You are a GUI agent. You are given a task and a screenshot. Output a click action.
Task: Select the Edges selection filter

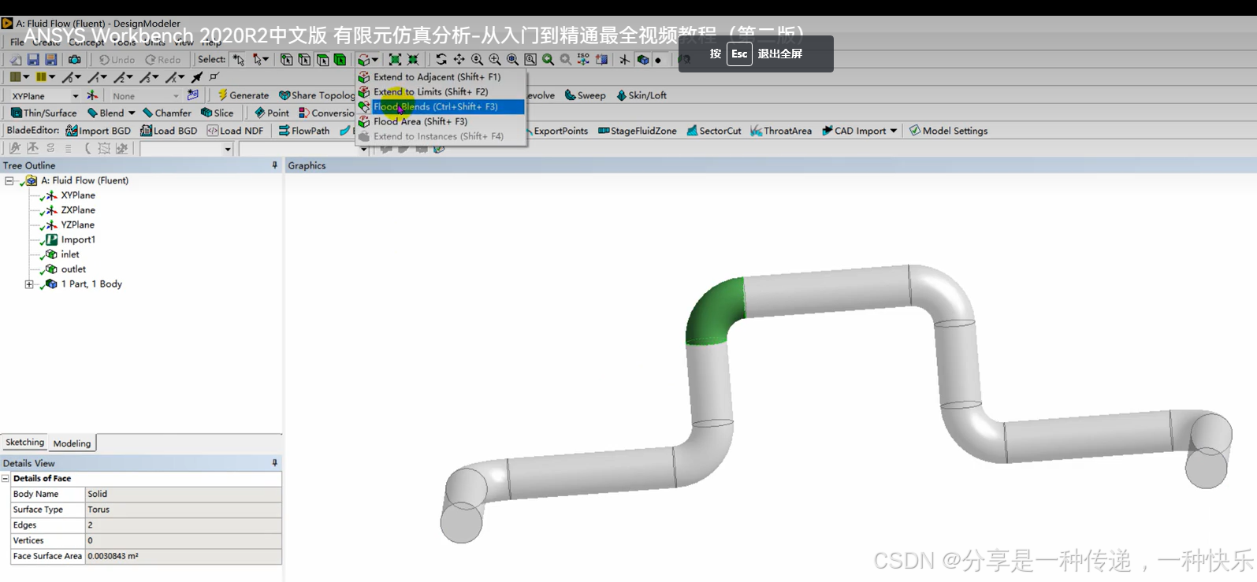click(x=304, y=59)
